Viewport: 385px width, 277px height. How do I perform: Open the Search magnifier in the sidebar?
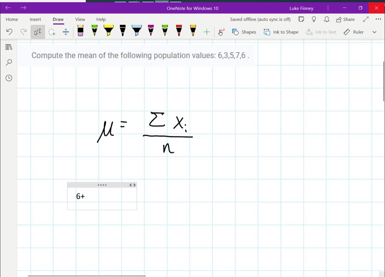[x=9, y=62]
